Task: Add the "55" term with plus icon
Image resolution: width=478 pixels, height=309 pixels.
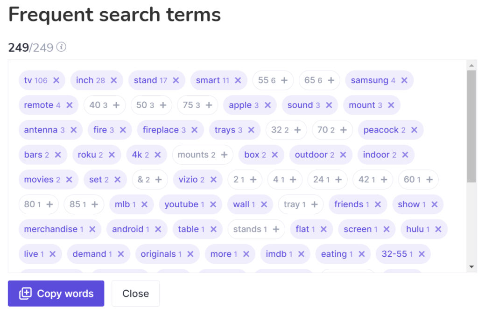Action: point(284,80)
